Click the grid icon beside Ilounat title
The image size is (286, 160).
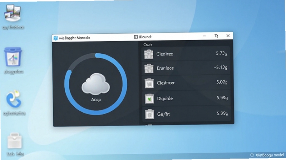(x=136, y=37)
